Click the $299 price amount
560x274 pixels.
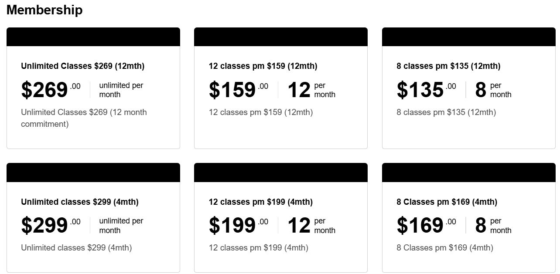click(x=44, y=226)
